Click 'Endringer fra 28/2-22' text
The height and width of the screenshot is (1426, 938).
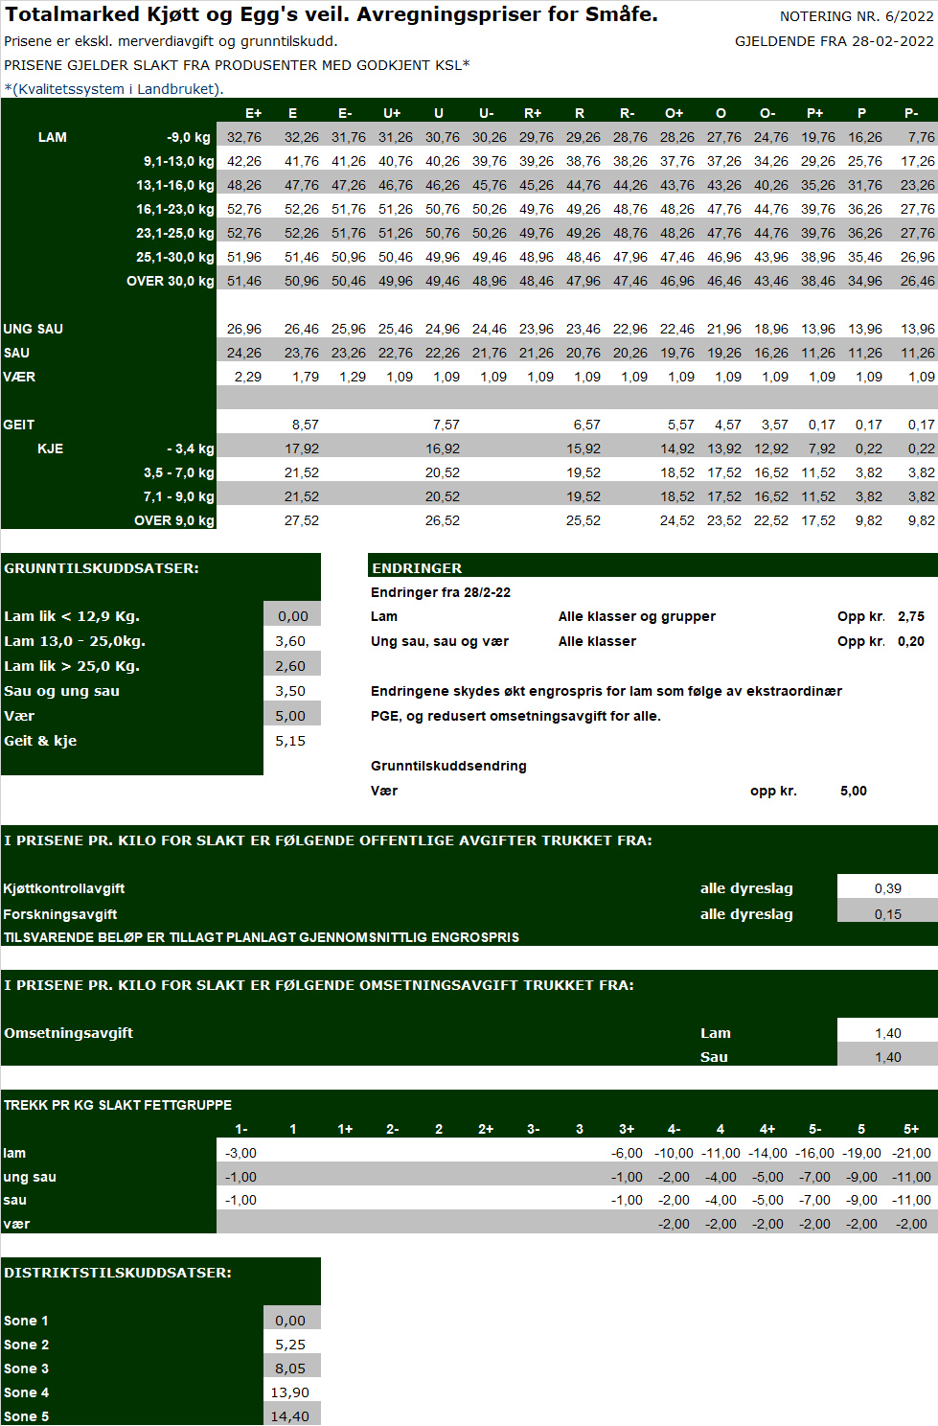[x=441, y=592]
